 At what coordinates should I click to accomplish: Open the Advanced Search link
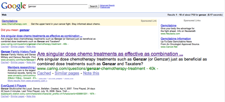pos(107,5)
